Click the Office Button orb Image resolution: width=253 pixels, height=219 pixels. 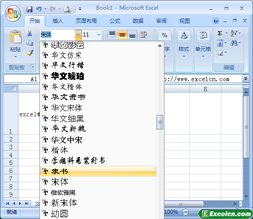(x=13, y=14)
